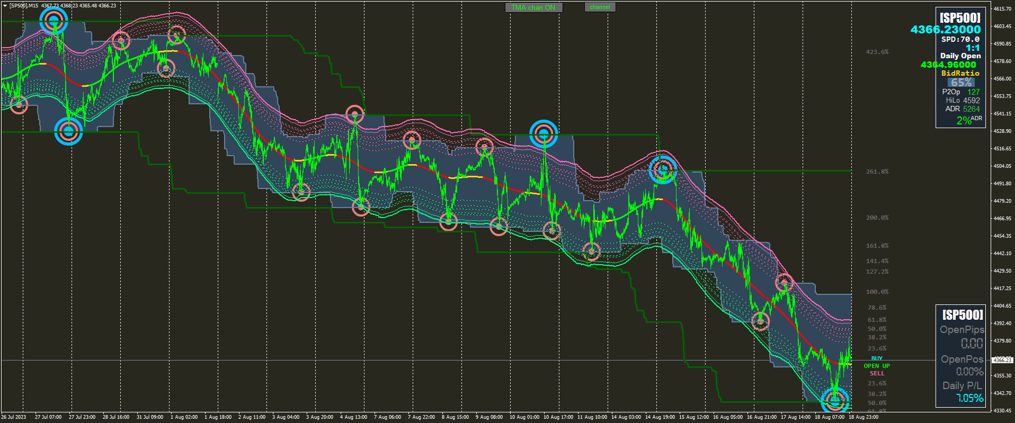Click the 4615.70 price axis label

click(1002, 9)
